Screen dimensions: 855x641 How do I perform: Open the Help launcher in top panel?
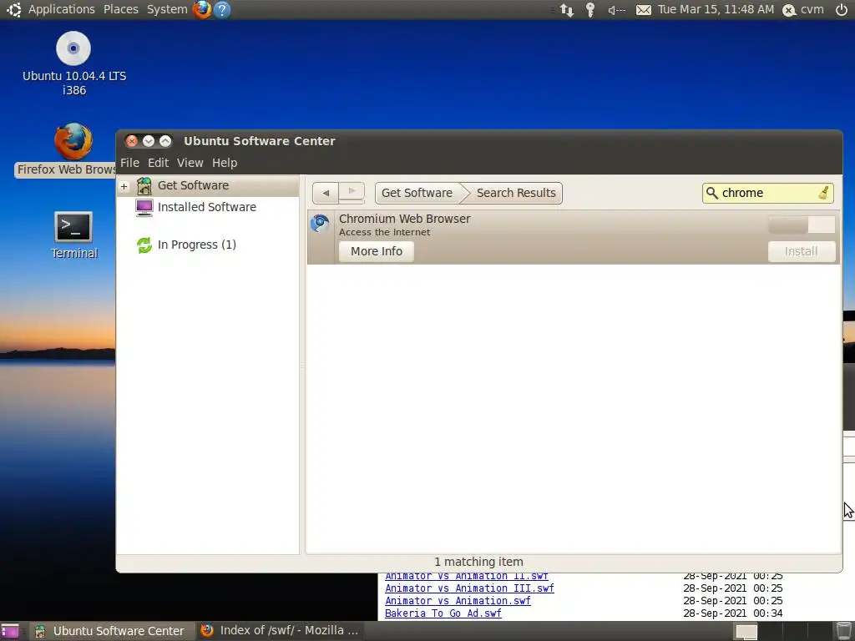[x=222, y=9]
